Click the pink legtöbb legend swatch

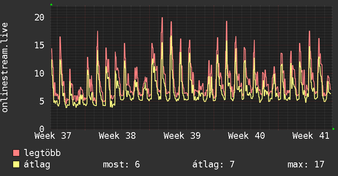(x=16, y=153)
